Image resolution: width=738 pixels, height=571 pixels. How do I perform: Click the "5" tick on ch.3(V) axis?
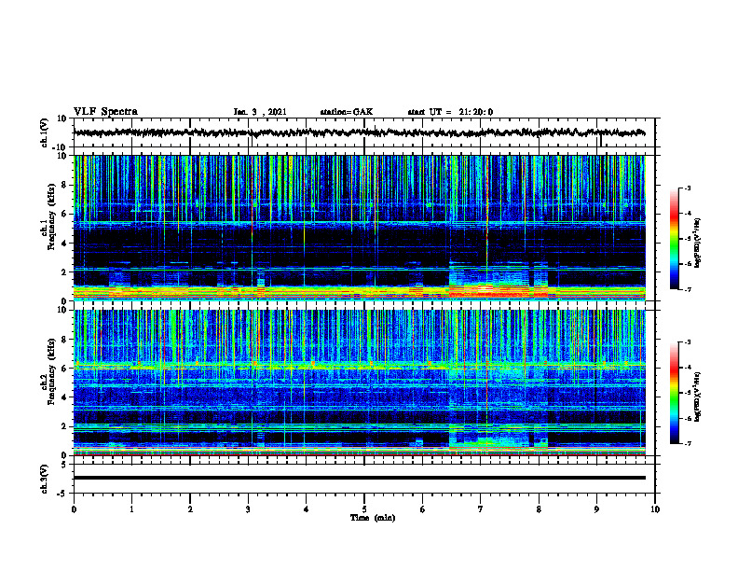pos(64,465)
